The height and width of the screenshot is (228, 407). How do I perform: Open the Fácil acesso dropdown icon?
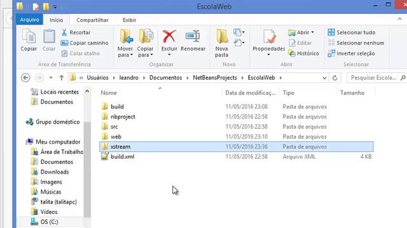point(239,42)
